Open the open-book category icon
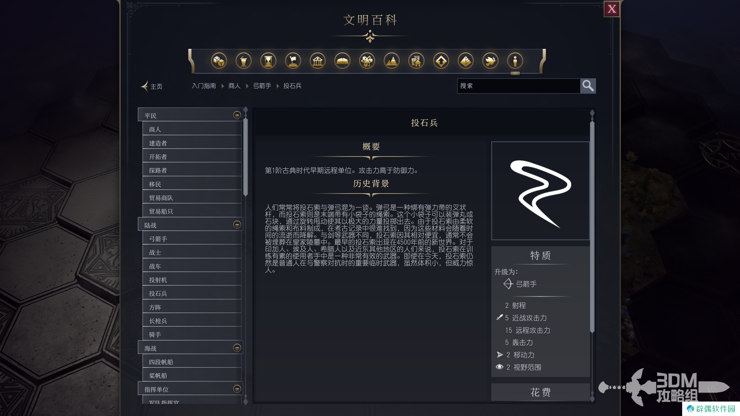This screenshot has width=740, height=416. pyautogui.click(x=342, y=61)
